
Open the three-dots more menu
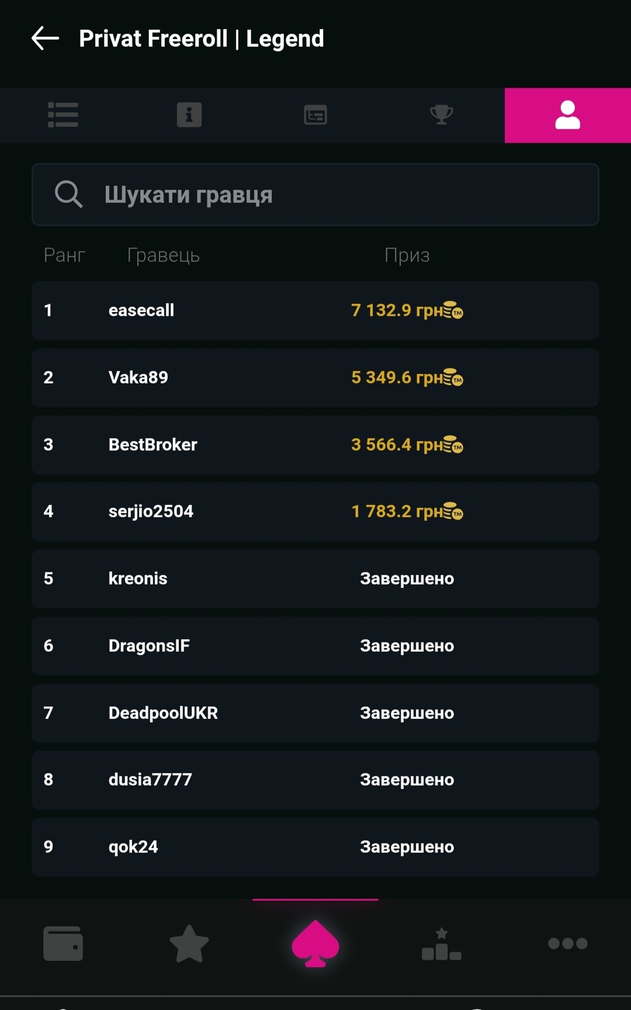[568, 944]
